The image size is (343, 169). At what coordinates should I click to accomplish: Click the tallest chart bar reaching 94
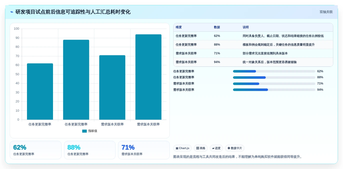coord(148,77)
